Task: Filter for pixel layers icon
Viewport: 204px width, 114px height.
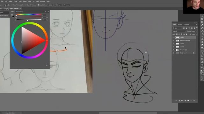Action: click(x=184, y=28)
